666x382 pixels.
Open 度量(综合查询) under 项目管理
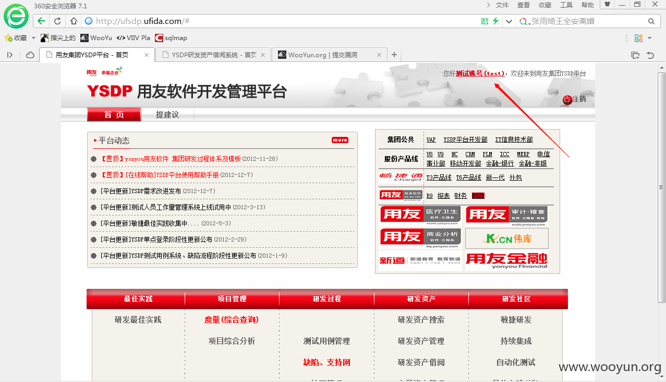(232, 320)
